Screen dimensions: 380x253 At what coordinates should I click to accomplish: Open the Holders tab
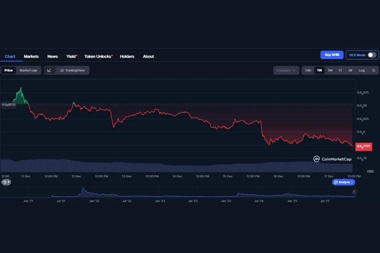(127, 56)
